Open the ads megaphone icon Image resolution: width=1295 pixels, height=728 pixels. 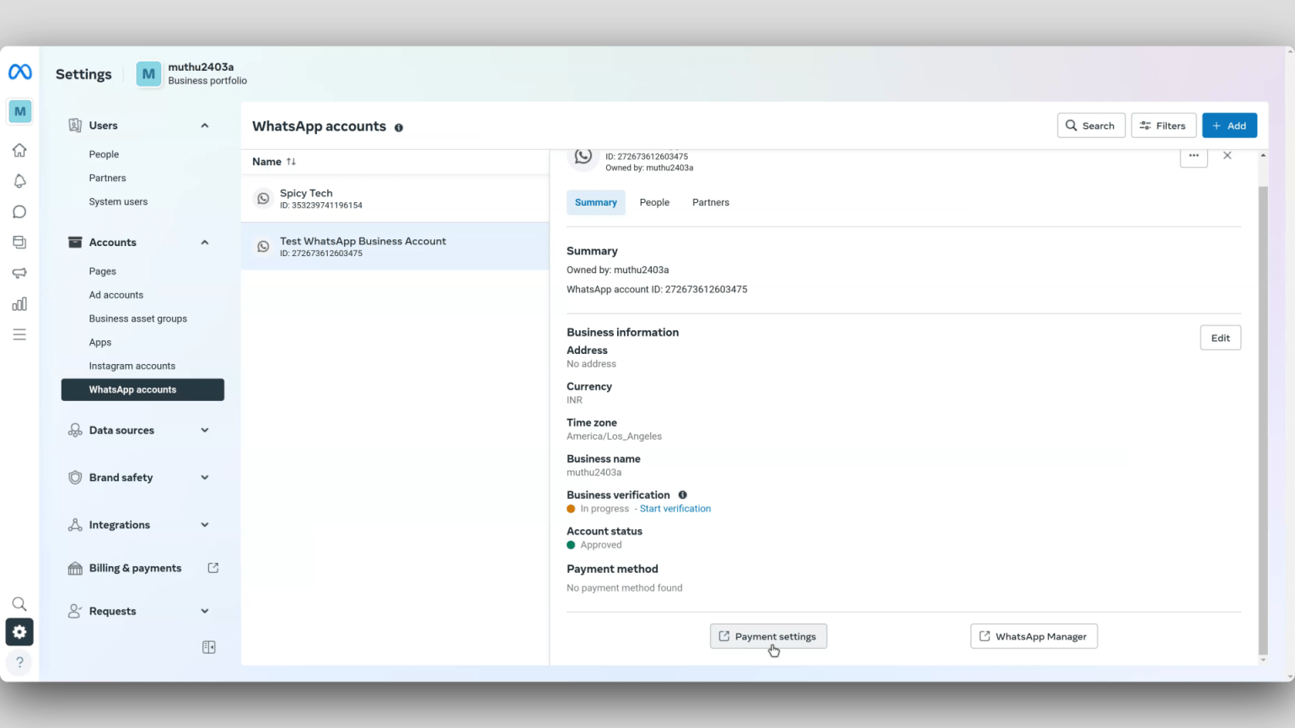pyautogui.click(x=19, y=273)
